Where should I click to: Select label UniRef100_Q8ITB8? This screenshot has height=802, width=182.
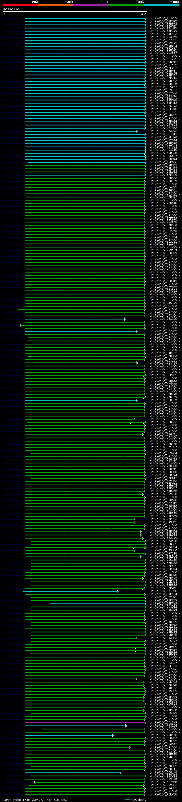pos(163,362)
